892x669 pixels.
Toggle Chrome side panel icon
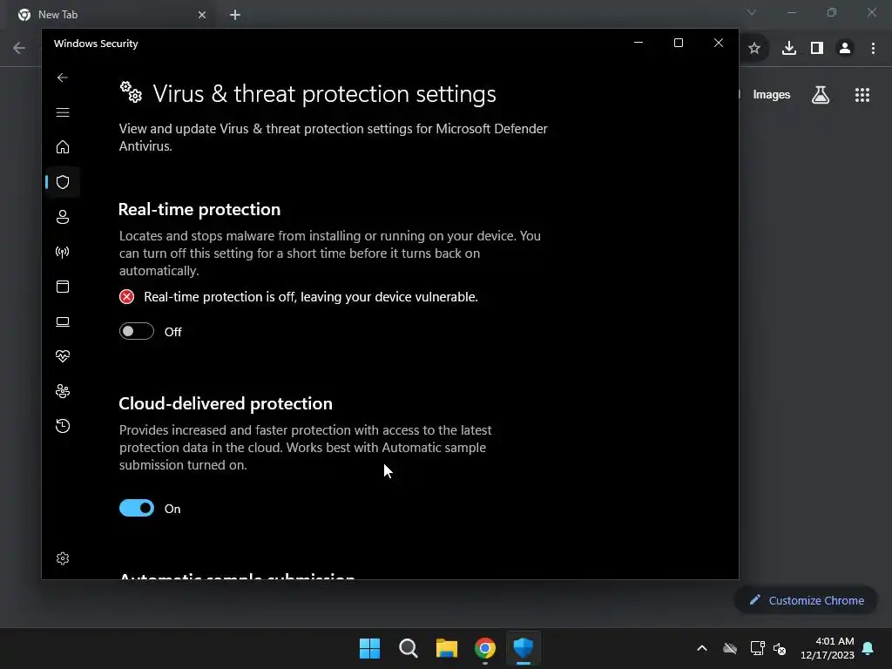click(817, 49)
